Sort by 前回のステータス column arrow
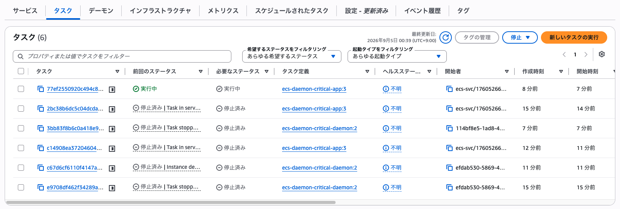Viewport: 620px width, 209px height. tap(201, 71)
